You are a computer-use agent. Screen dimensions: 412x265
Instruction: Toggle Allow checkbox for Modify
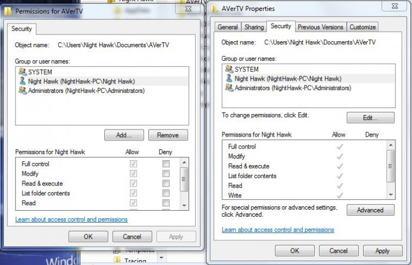click(133, 173)
